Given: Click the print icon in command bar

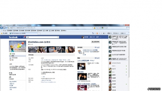Looking at the screenshot, I should (x=104, y=33).
